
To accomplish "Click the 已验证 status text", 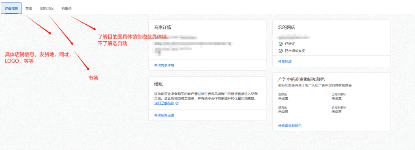I will [289, 44].
